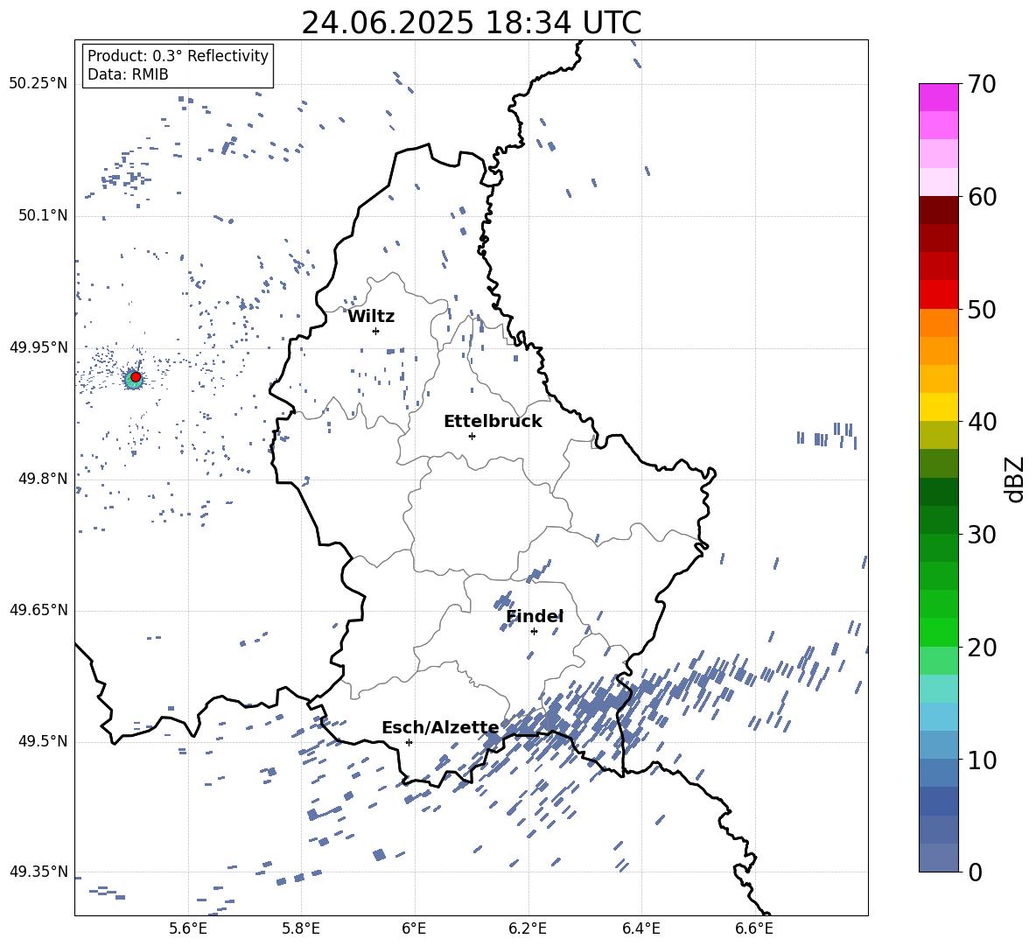This screenshot has width=1036, height=946.
Task: Click the dBZ colorbar axis label
Action: (x=1016, y=479)
